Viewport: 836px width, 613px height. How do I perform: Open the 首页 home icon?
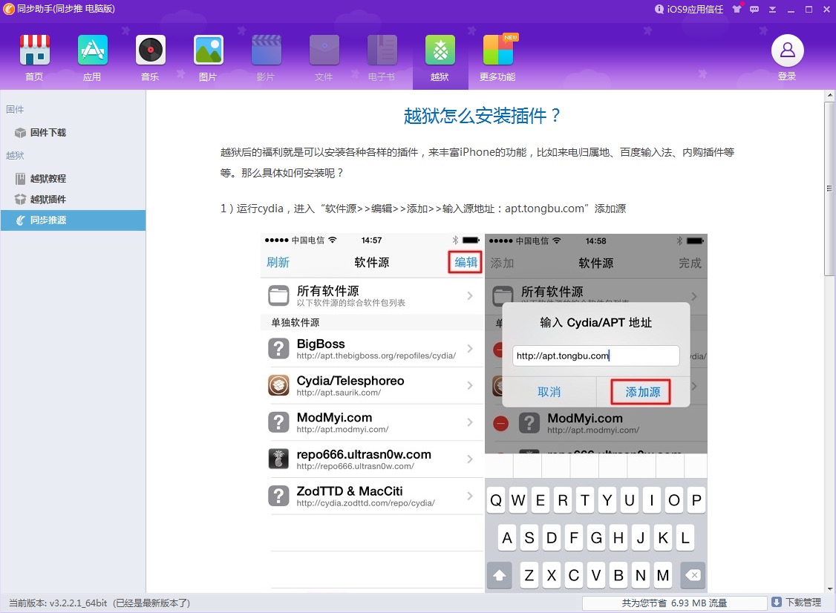point(35,57)
